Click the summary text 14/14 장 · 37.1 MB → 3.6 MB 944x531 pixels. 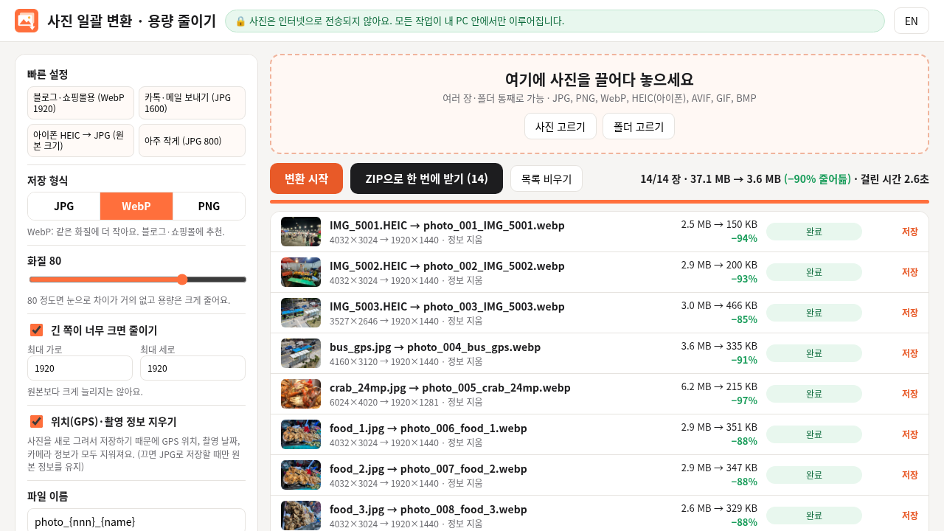pos(710,178)
